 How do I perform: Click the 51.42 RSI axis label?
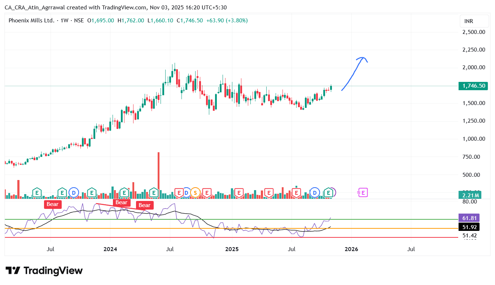[469, 236]
